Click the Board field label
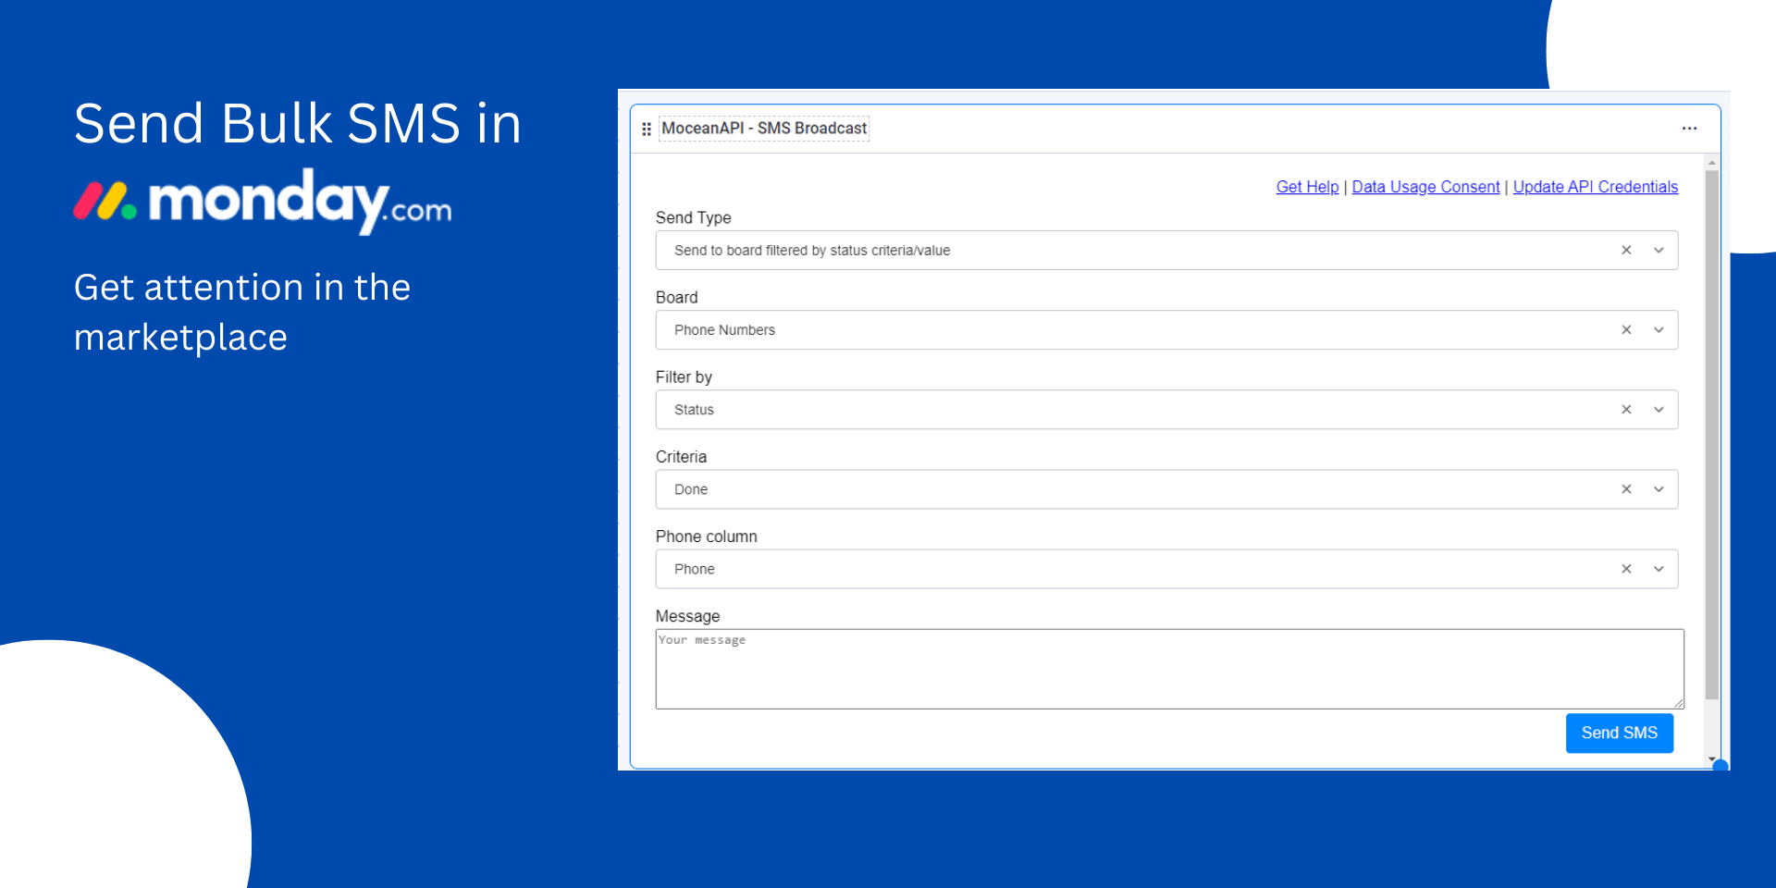 [x=676, y=297]
